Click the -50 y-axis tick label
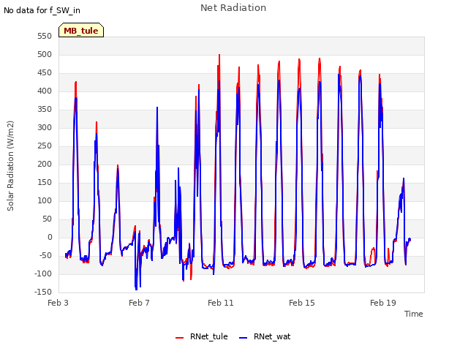468x351 pixels. click(x=45, y=255)
